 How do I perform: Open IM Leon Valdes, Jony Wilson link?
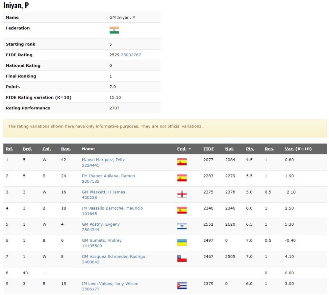[x=110, y=284]
